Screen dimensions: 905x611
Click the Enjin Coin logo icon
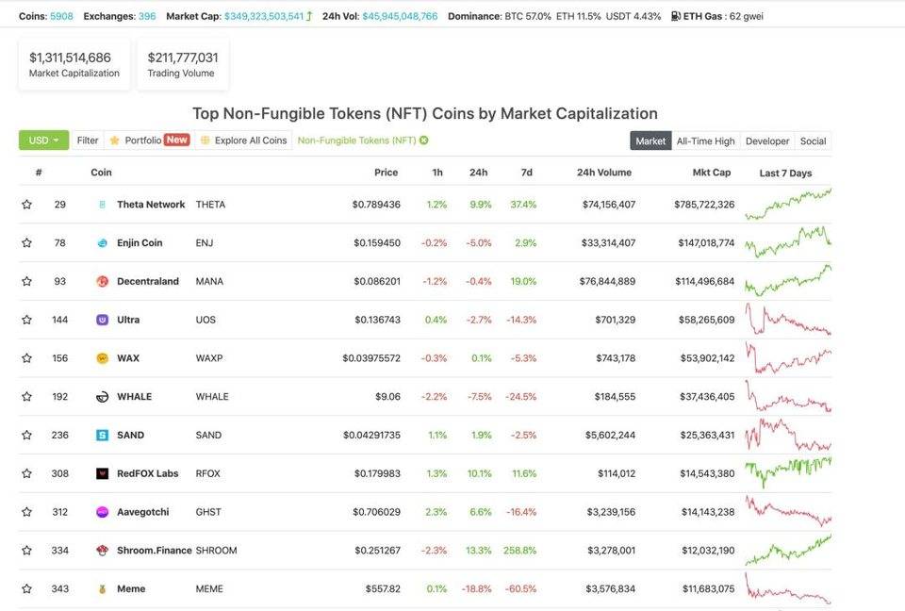[102, 242]
